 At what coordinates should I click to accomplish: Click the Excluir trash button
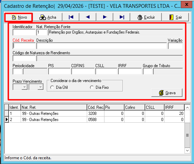pos(146,17)
